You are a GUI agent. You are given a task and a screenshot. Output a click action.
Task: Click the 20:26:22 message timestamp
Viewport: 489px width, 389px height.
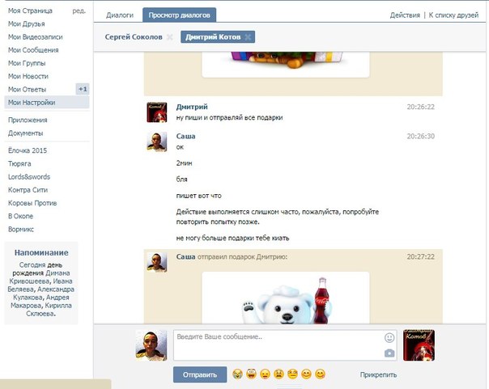click(x=421, y=107)
